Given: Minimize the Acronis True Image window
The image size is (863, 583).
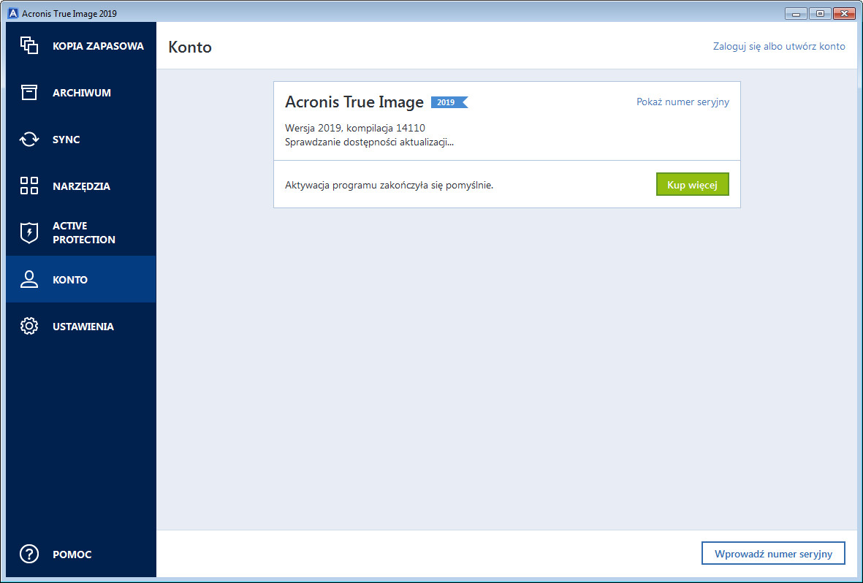Looking at the screenshot, I should tap(796, 13).
